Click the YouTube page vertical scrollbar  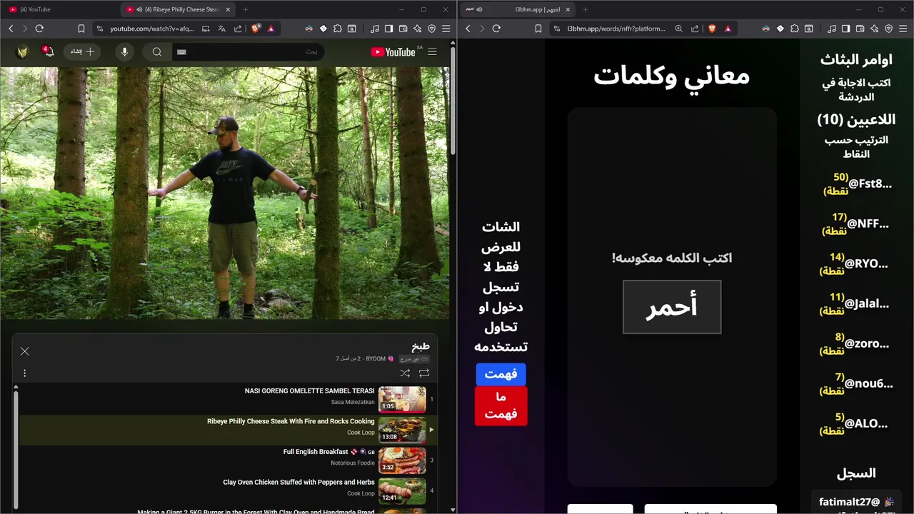point(453,100)
